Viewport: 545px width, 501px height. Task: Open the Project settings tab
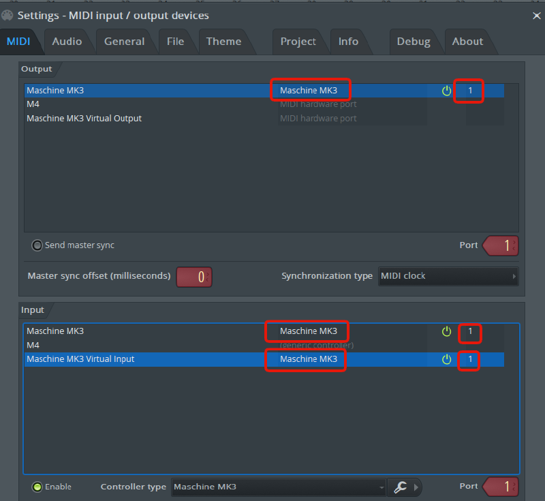coord(298,42)
